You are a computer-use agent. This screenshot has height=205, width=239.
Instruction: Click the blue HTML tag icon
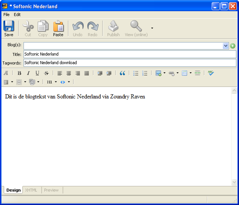(x=63, y=82)
